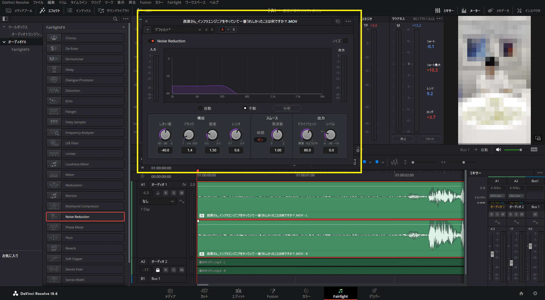Mute the Bus 1 speaker output
The image size is (545, 300).
[x=498, y=150]
